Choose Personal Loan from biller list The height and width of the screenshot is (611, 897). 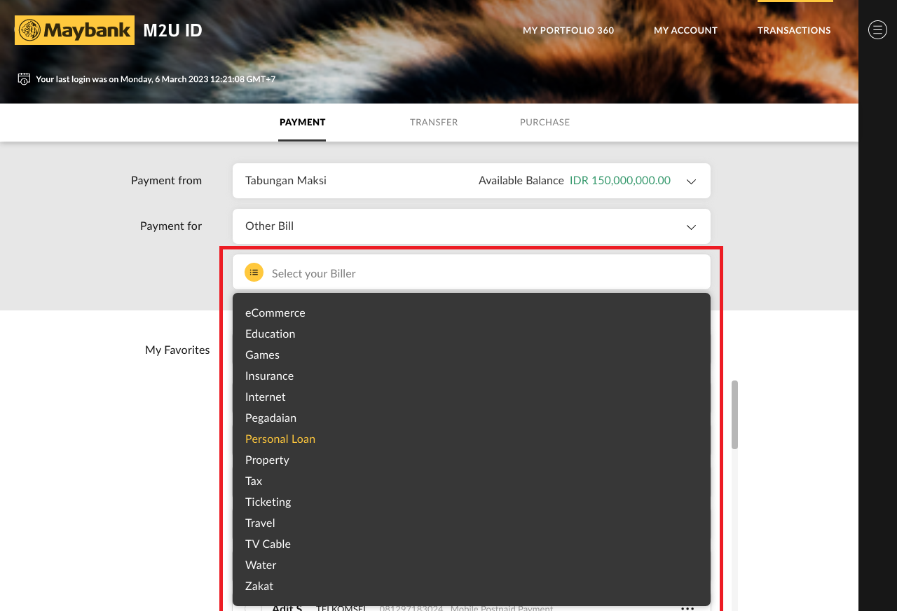pos(280,439)
